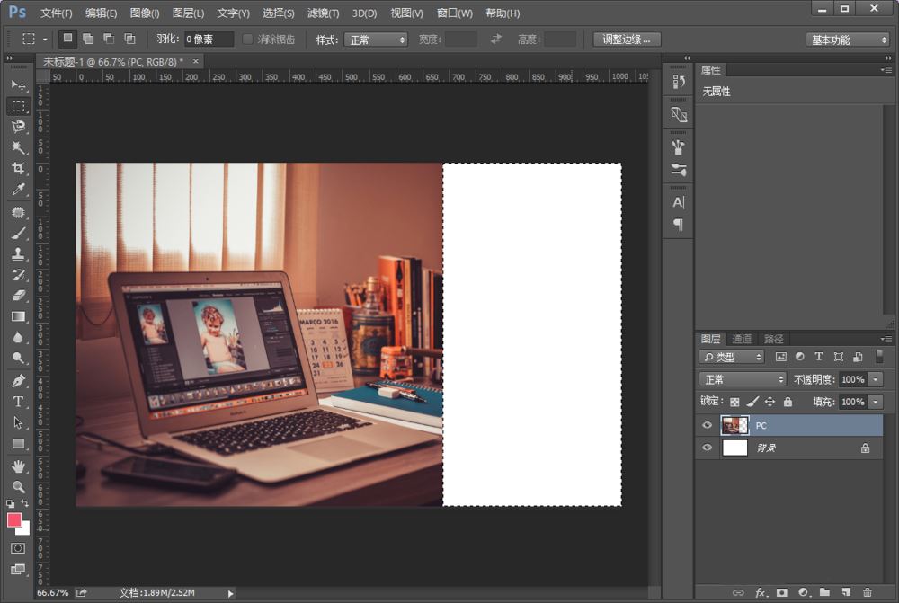Screen dimensions: 899x603
Task: Toggle lock transparent pixels
Action: click(x=734, y=402)
